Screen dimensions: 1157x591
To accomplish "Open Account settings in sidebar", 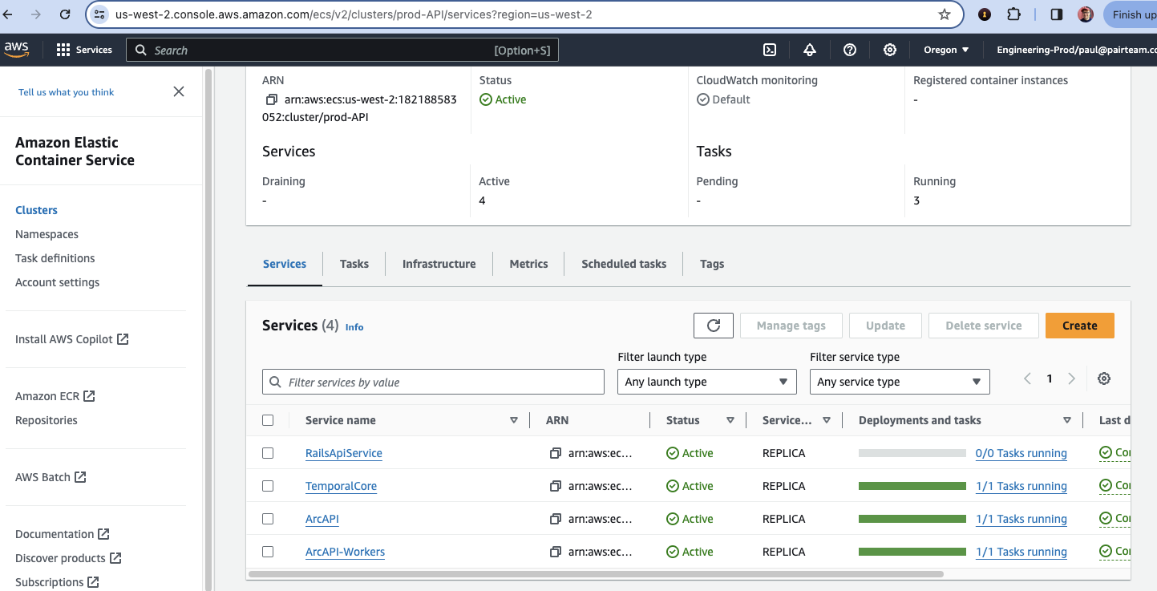I will click(58, 282).
